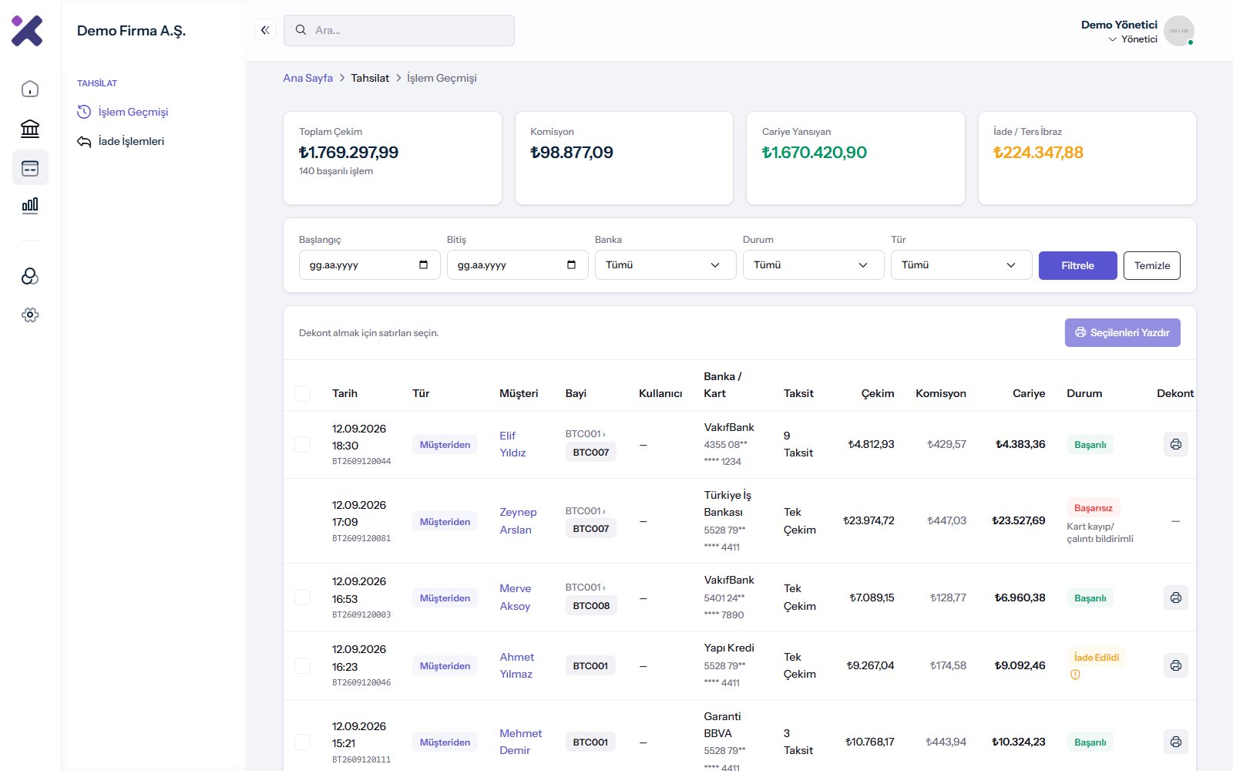Screen dimensions: 1233x771
Task: Open İade İşlemleri menu item
Action: pos(121,141)
